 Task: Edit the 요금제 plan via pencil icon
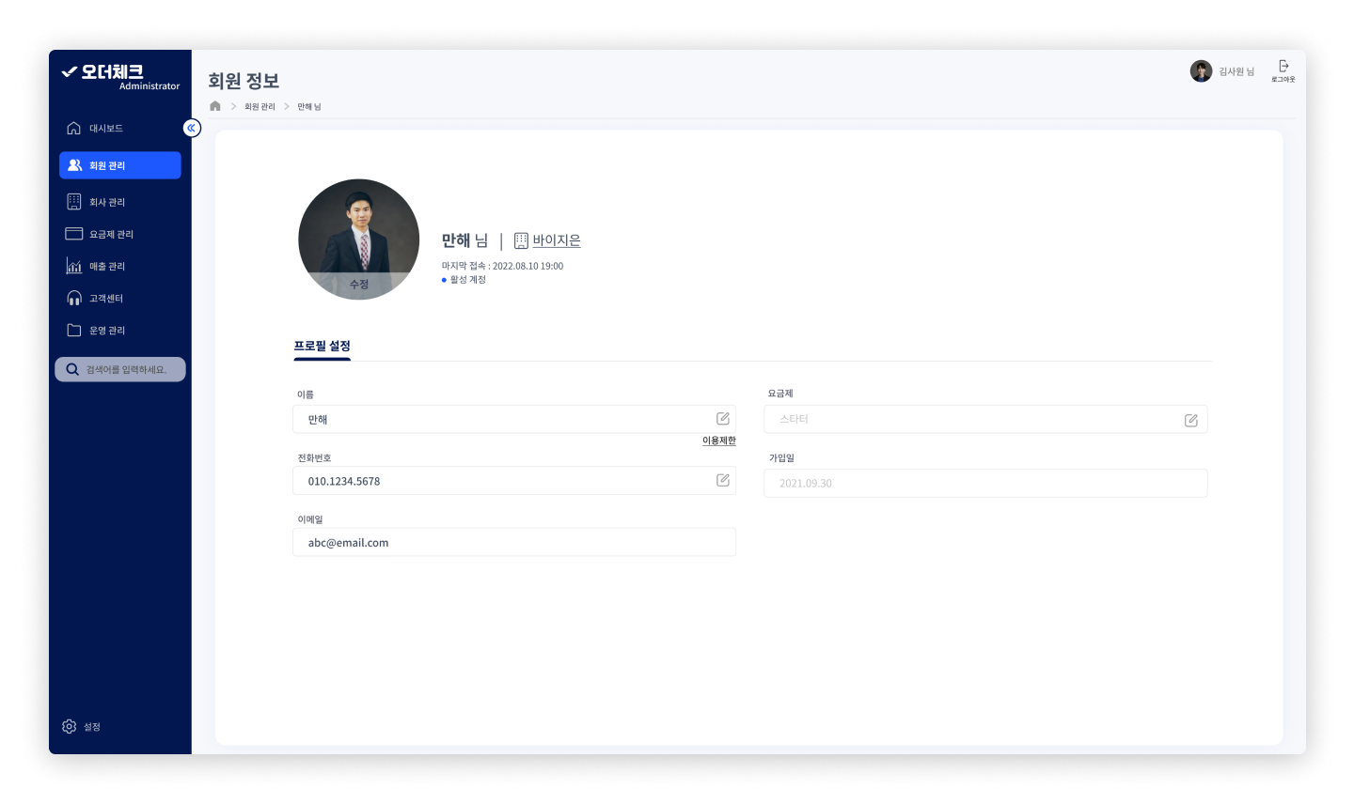[x=1191, y=420]
